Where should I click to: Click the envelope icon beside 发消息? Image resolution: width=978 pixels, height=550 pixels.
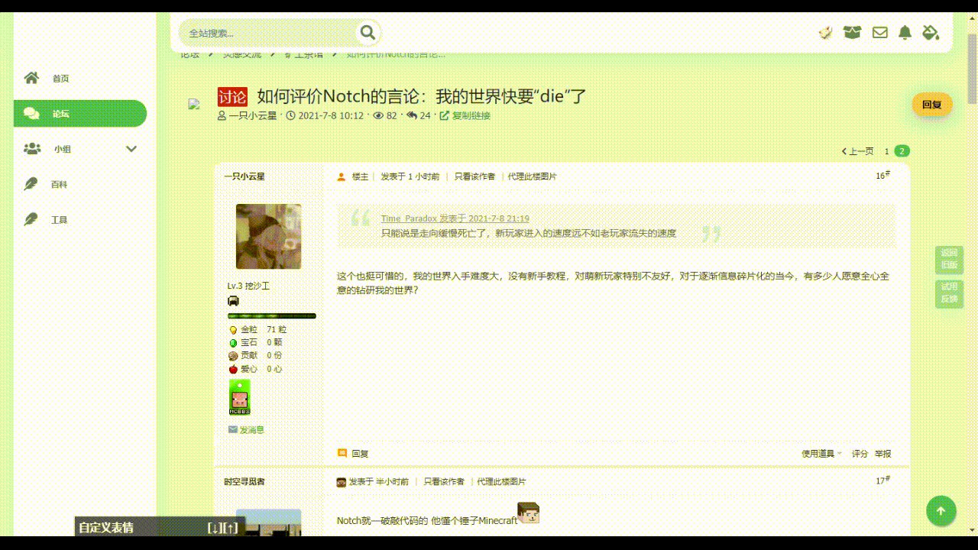tap(232, 429)
